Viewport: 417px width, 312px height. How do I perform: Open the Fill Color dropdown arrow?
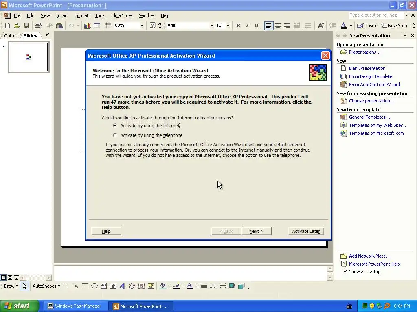(169, 286)
